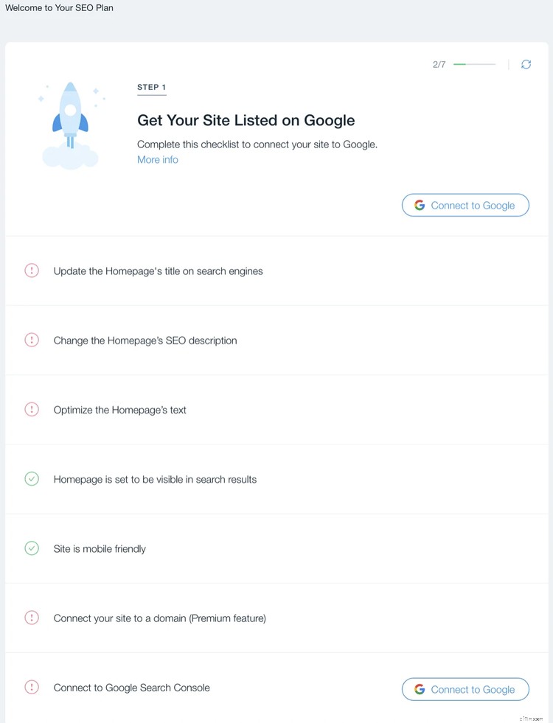
Task: Click the warning icon beside "Change the Homepage's SEO description"
Action: [32, 340]
